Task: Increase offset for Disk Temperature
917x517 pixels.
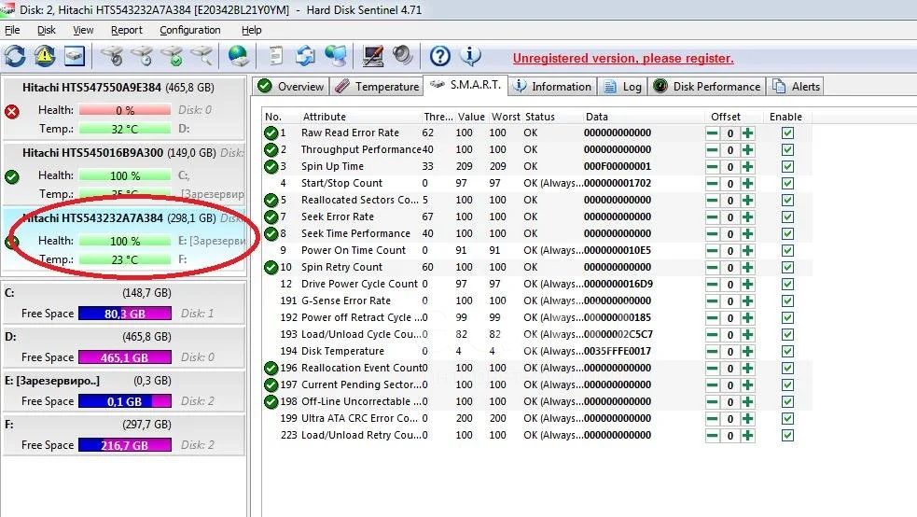Action: click(747, 352)
